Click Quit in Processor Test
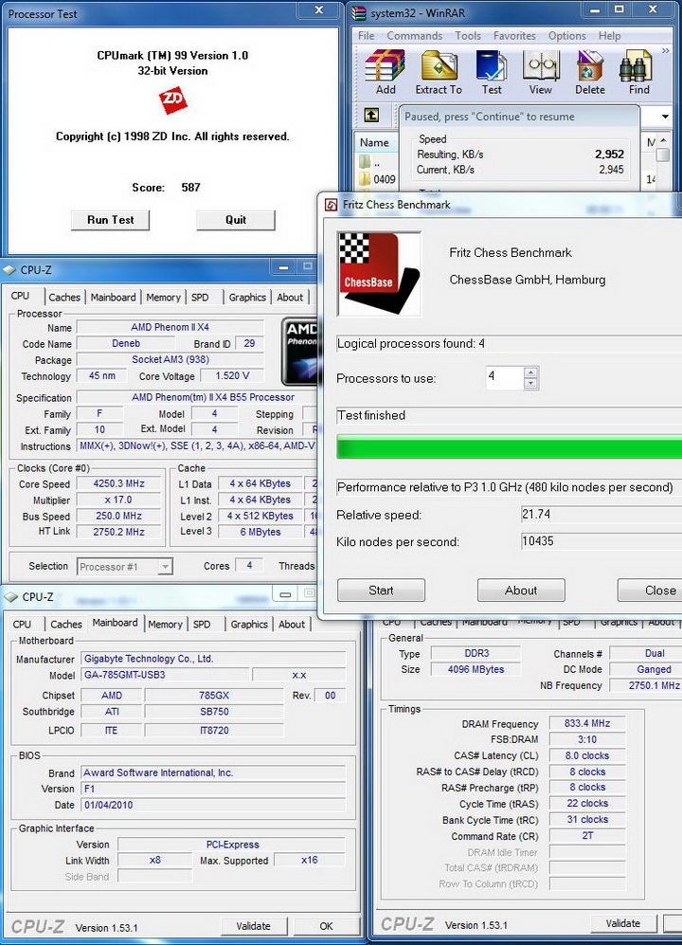Image resolution: width=682 pixels, height=945 pixels. [x=236, y=220]
